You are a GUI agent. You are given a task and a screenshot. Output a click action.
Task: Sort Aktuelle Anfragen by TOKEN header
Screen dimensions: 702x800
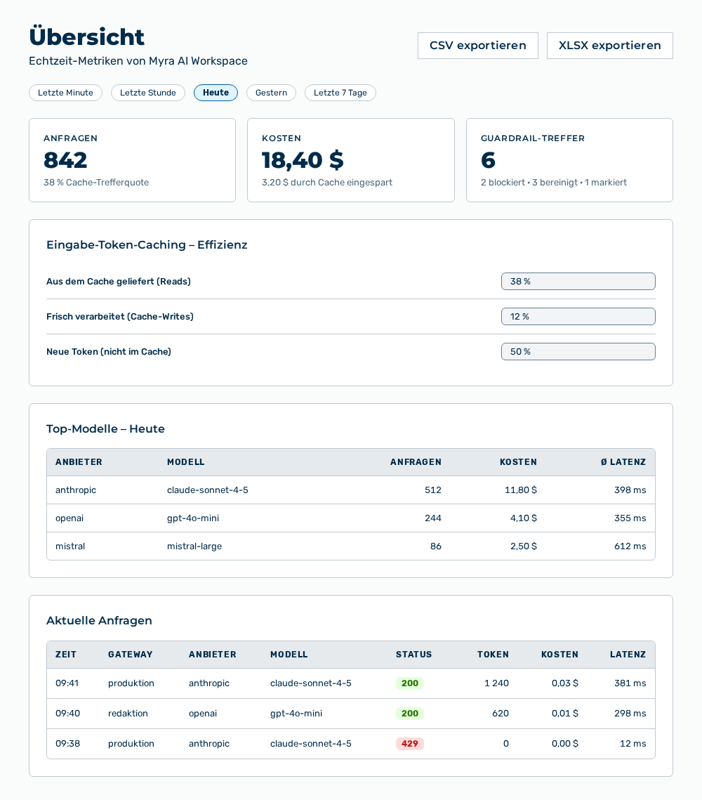coord(493,655)
